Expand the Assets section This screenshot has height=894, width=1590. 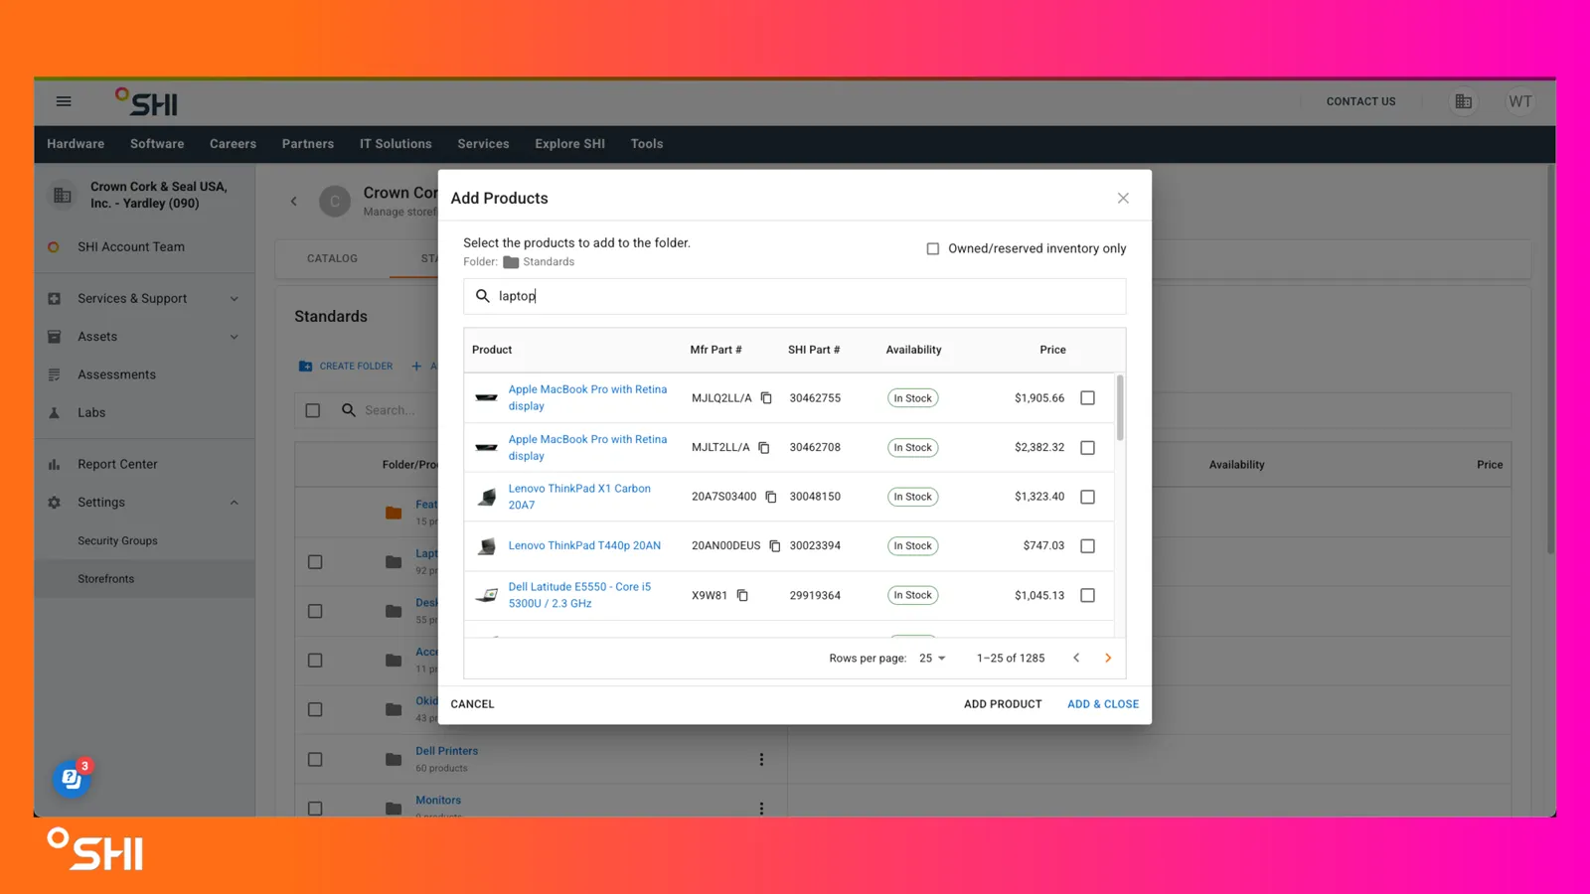coord(235,337)
